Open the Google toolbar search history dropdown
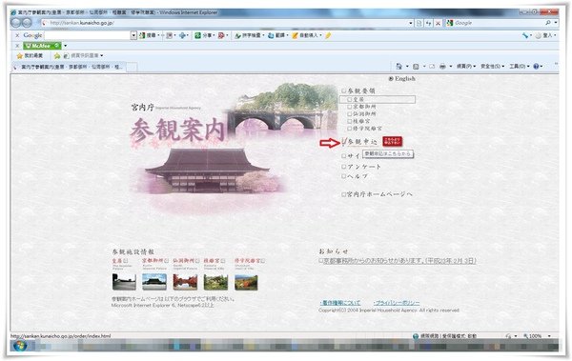The height and width of the screenshot is (361, 572). [133, 35]
